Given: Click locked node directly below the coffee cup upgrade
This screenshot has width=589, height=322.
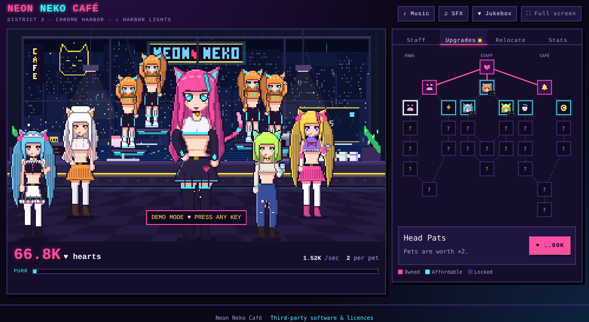Looking at the screenshot, I should pyautogui.click(x=525, y=128).
